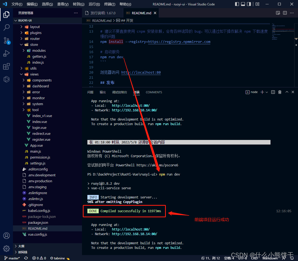Toggle the primary side bar
This screenshot has width=298, height=261.
[237, 4]
